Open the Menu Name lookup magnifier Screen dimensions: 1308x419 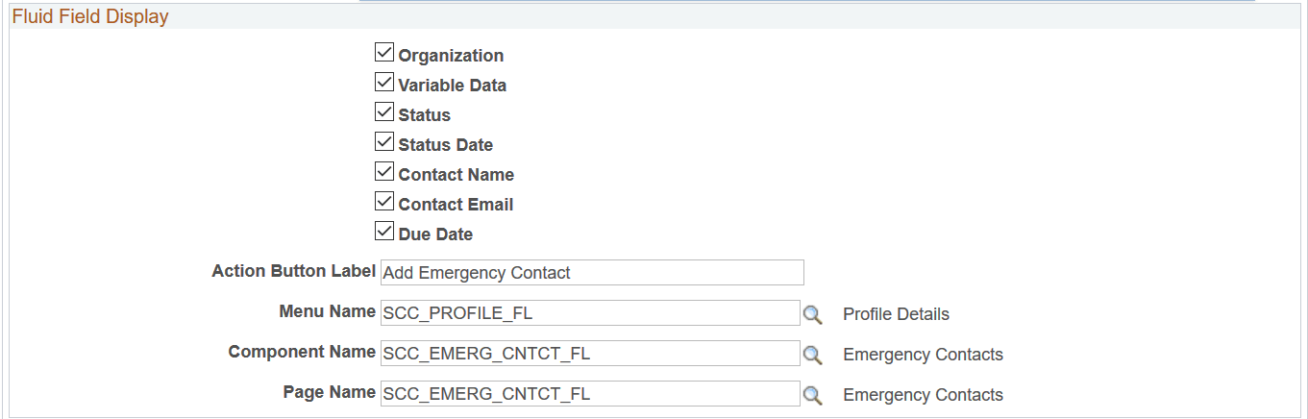click(x=813, y=314)
